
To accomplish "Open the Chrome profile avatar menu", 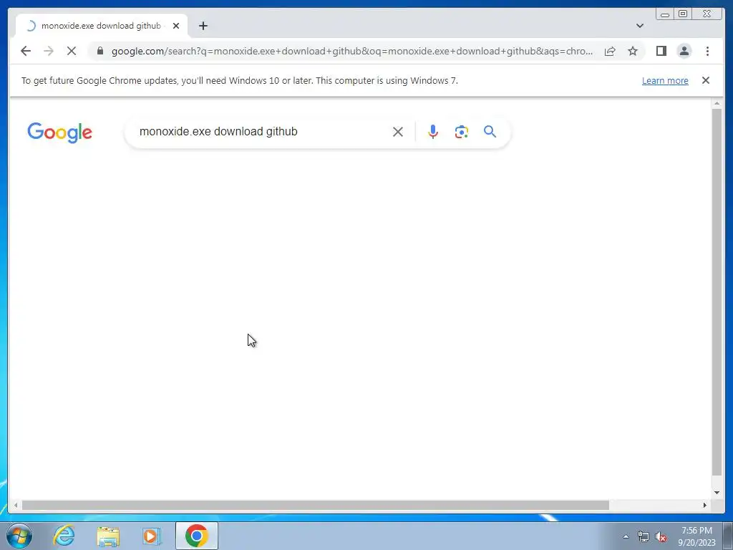I will click(x=684, y=51).
